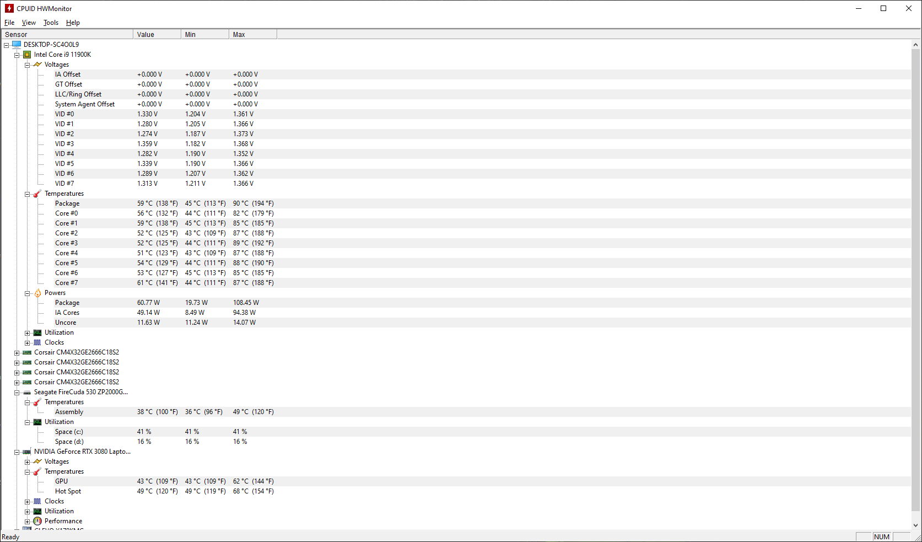Click the Powers flame icon
Viewport: 922px width, 542px height.
click(x=37, y=293)
